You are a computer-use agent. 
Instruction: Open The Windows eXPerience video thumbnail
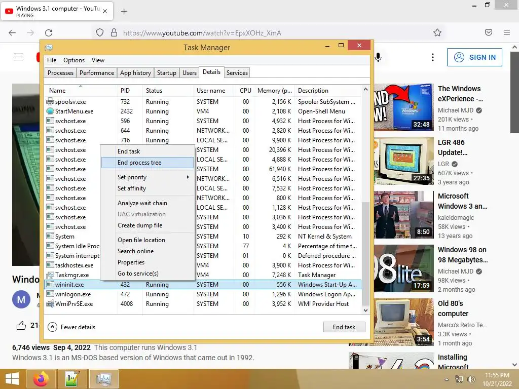tap(404, 107)
